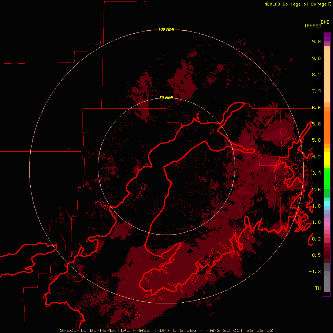Image resolution: width=333 pixels, height=333 pixels.
Task: Pick the gray band beside TH
Action: pos(327,283)
